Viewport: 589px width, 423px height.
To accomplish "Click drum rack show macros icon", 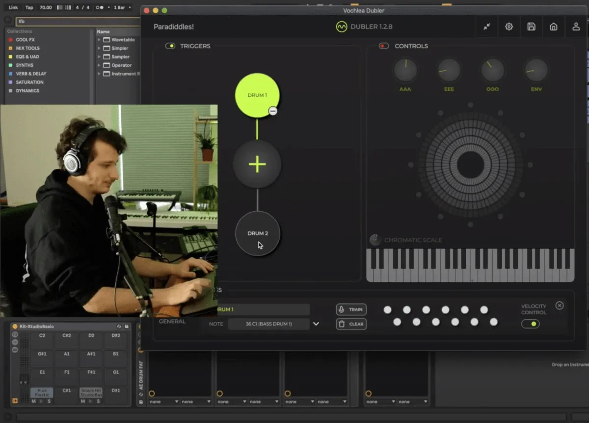I will point(15,335).
